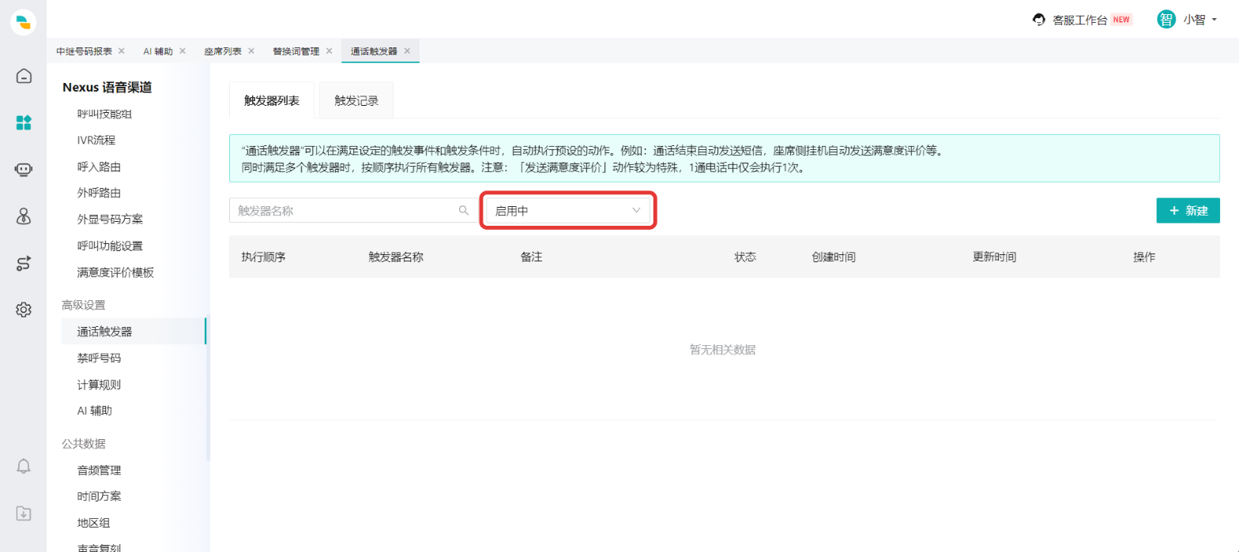This screenshot has width=1239, height=552.
Task: Click the Nexus 语音渠道 heading
Action: (x=107, y=87)
